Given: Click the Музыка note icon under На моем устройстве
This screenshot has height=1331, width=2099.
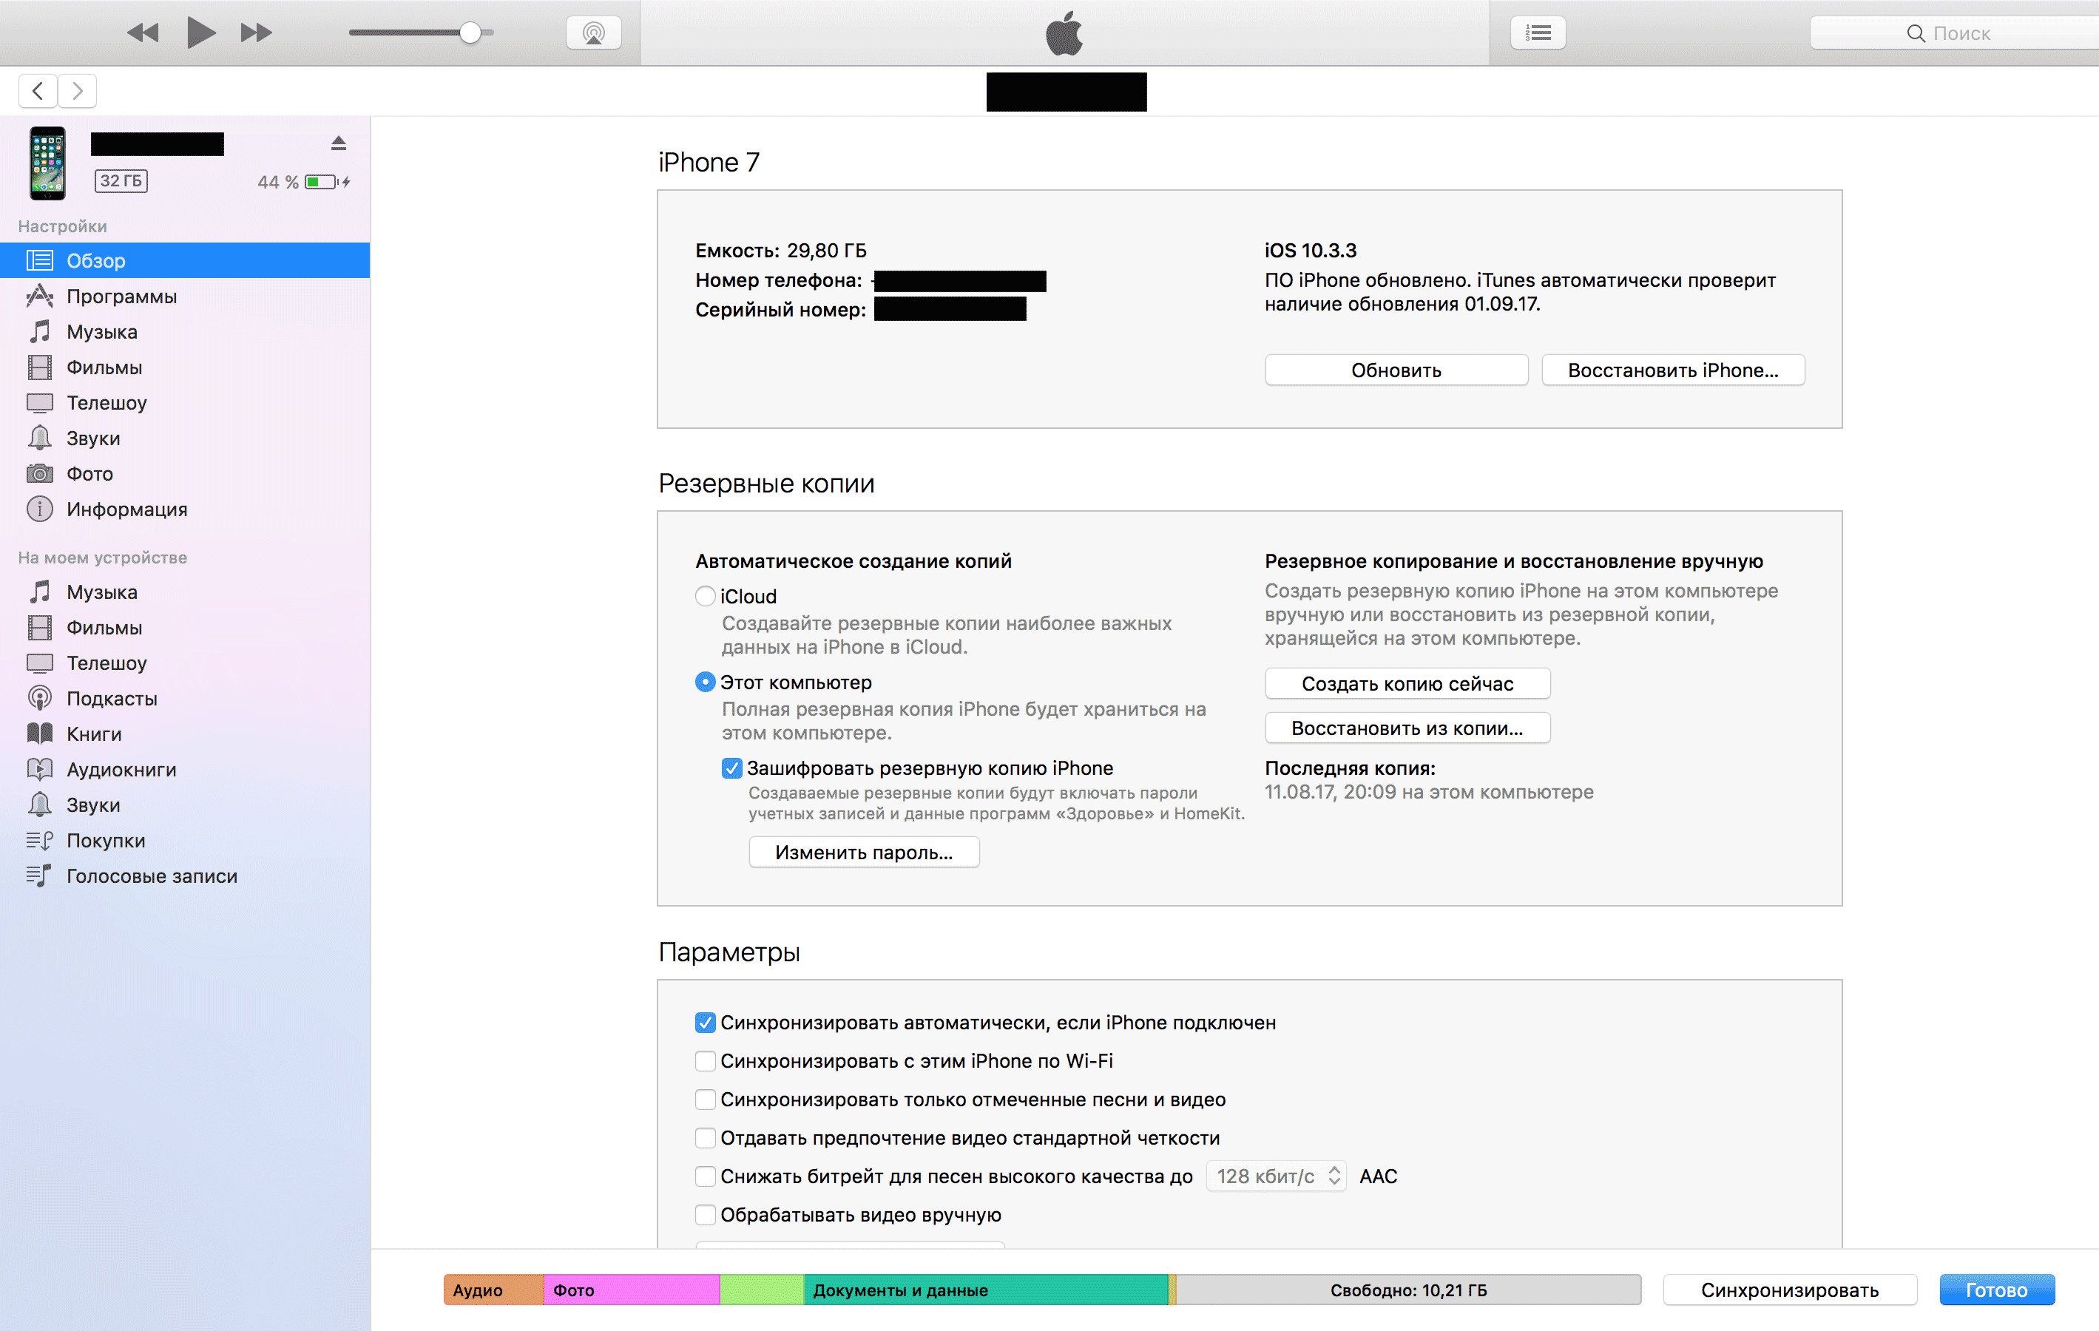Looking at the screenshot, I should click(39, 592).
